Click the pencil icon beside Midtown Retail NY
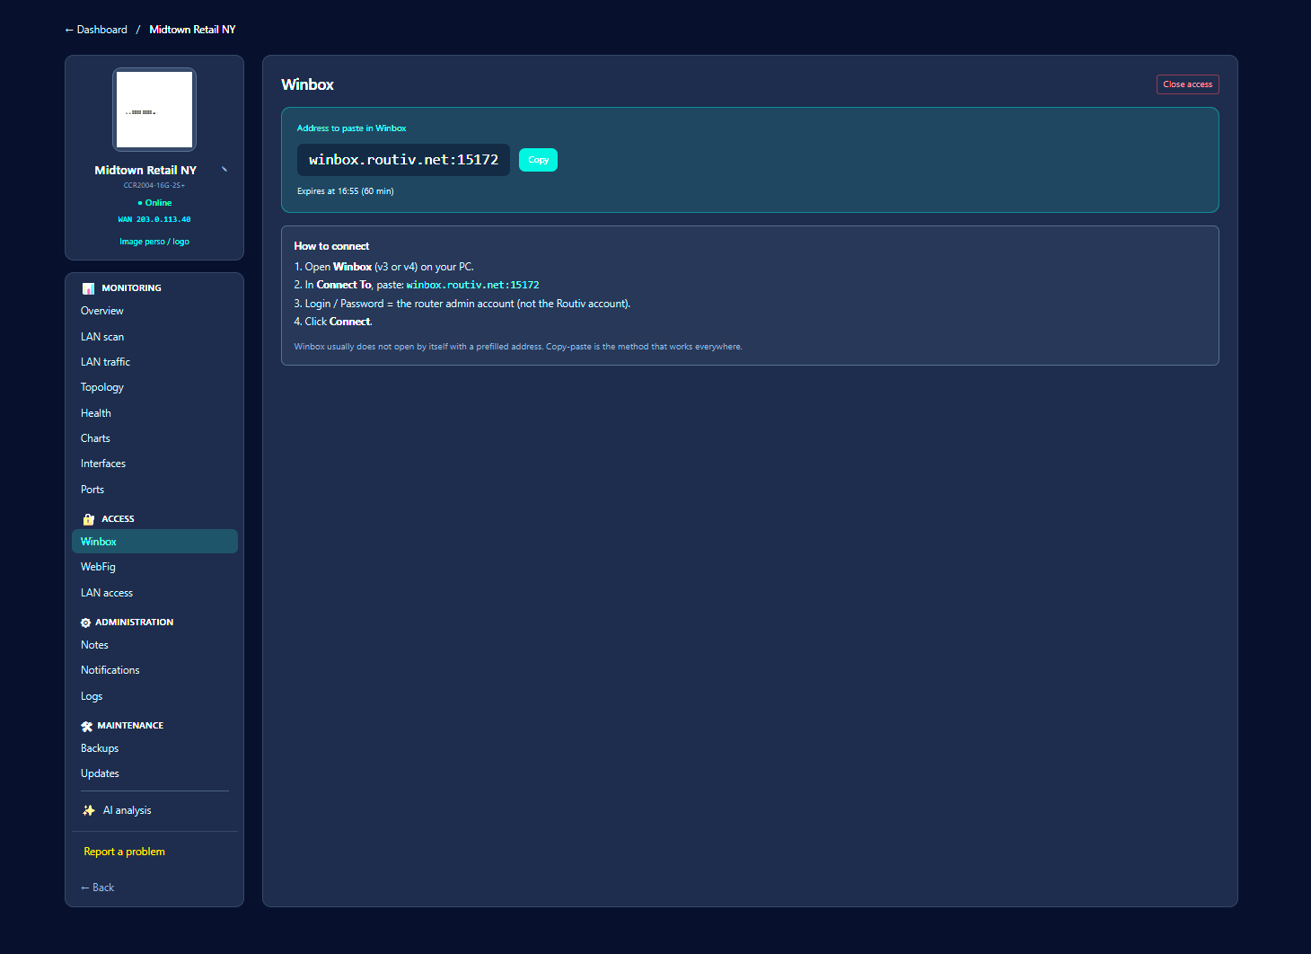This screenshot has width=1311, height=954. coord(224,169)
